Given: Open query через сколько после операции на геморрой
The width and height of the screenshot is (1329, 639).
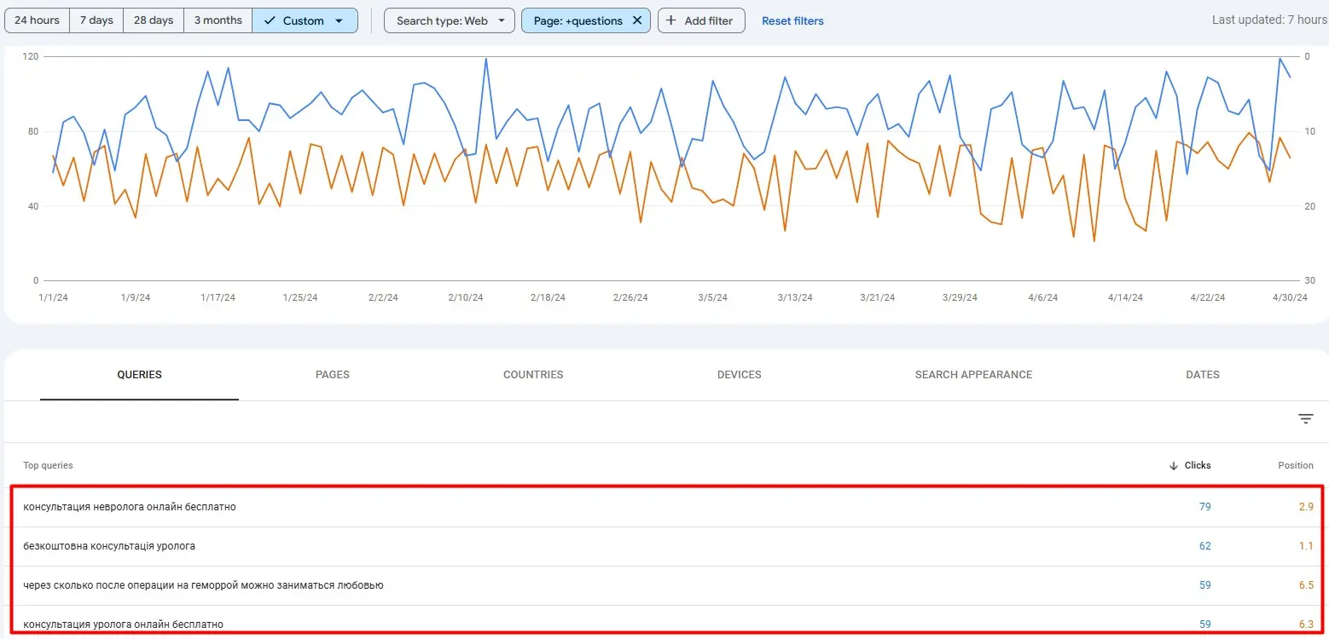Looking at the screenshot, I should click(x=203, y=585).
